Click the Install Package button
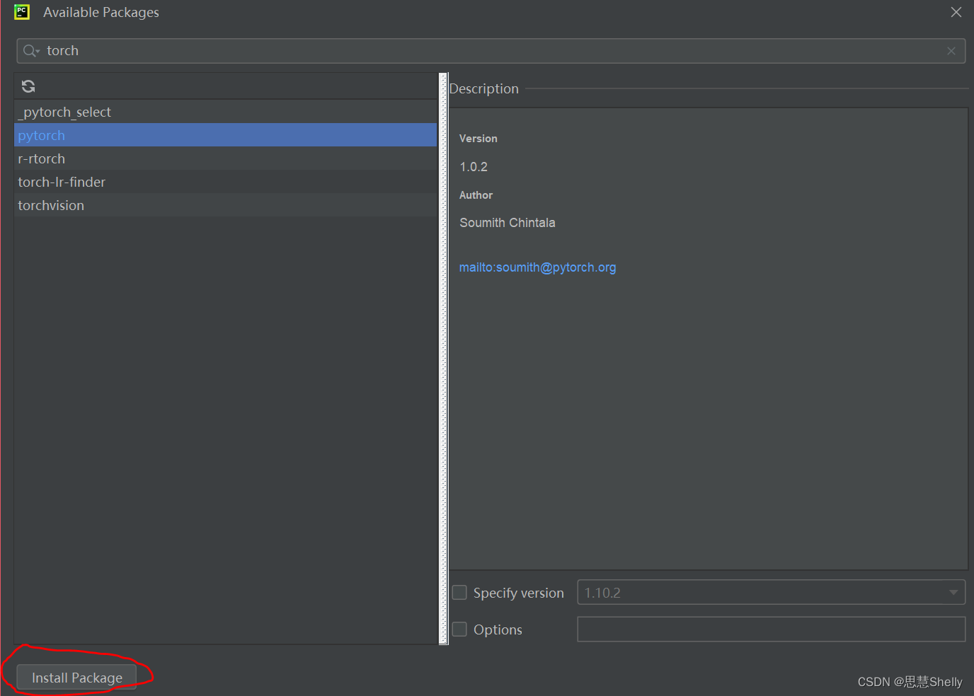 76,677
